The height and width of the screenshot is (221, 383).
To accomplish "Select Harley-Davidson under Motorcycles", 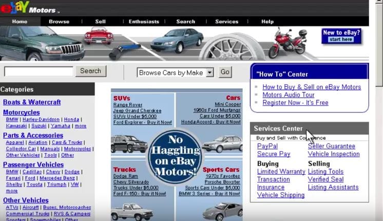I will (41, 120).
